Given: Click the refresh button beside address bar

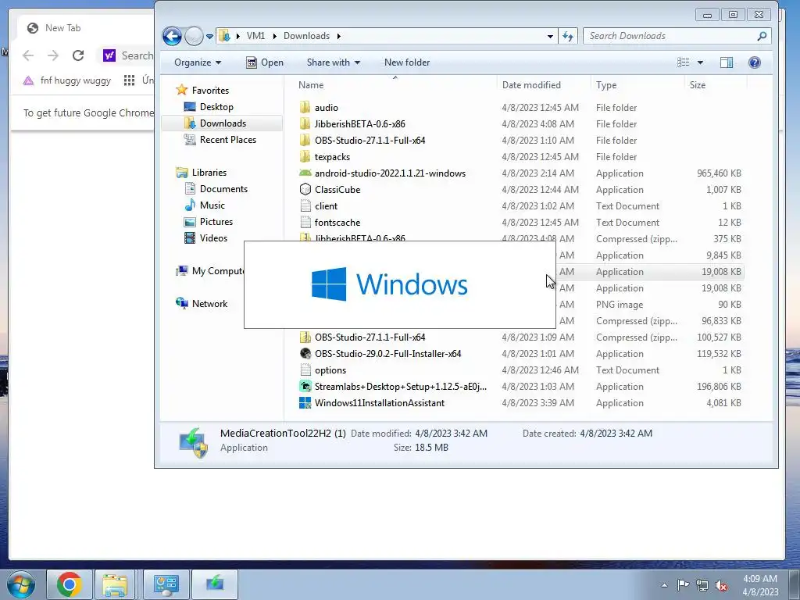Looking at the screenshot, I should (x=567, y=36).
